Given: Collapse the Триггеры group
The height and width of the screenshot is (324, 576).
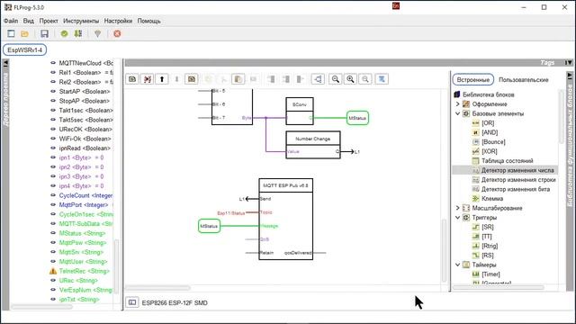Looking at the screenshot, I should tap(458, 218).
